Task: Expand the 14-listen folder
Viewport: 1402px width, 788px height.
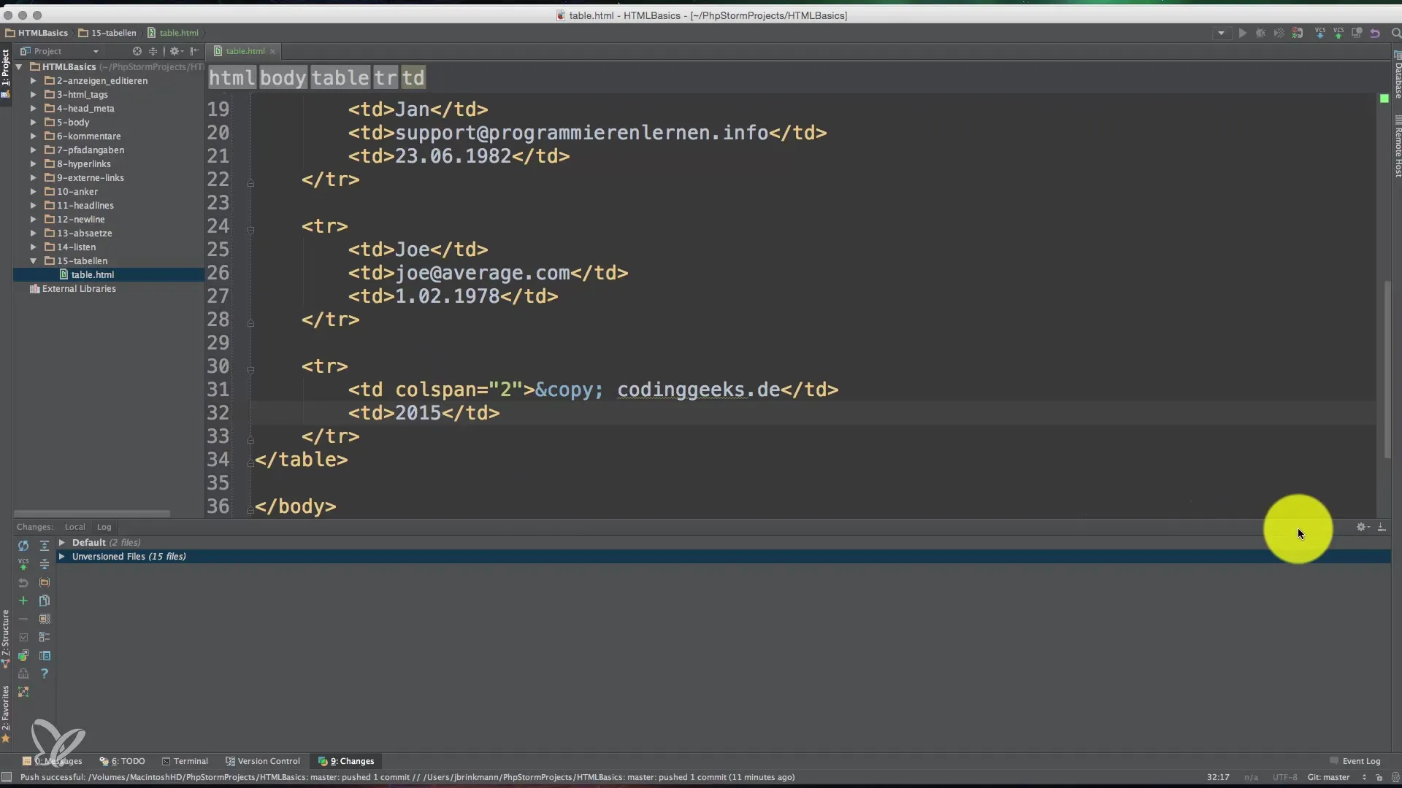Action: pyautogui.click(x=33, y=247)
